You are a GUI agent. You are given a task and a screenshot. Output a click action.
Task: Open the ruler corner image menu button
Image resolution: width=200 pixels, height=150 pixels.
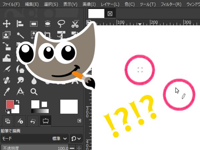tap(89, 22)
